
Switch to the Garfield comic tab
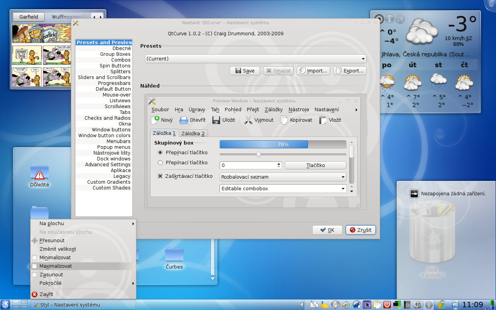coord(29,17)
